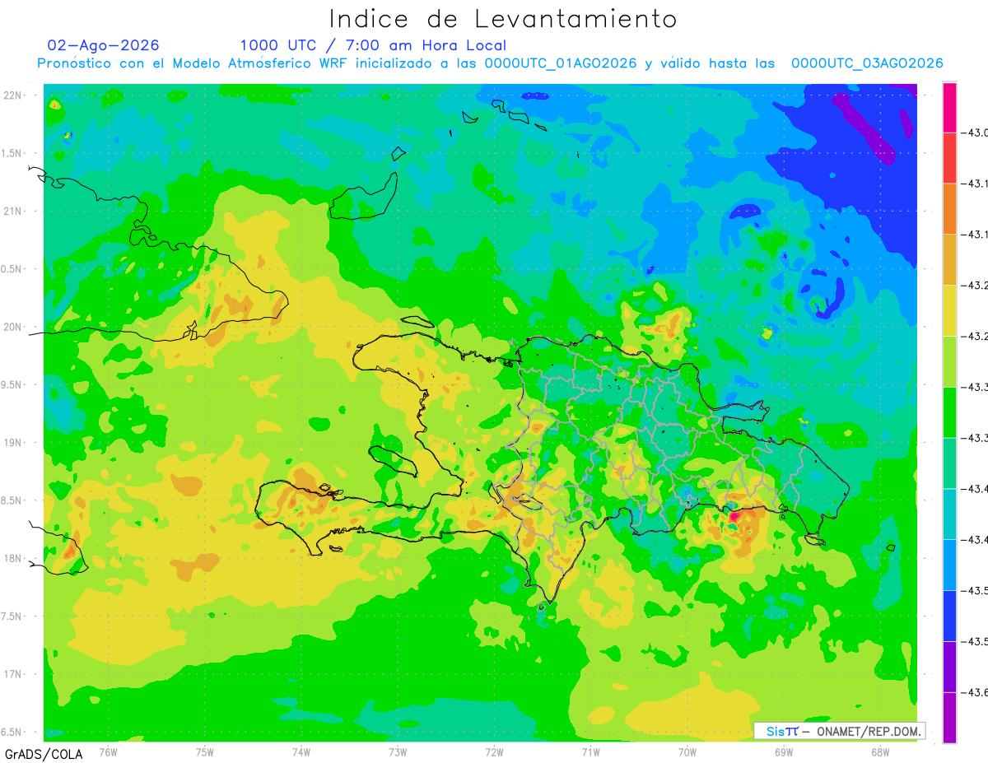
Task: Click the '73W' longitude label
Action: [x=398, y=751]
